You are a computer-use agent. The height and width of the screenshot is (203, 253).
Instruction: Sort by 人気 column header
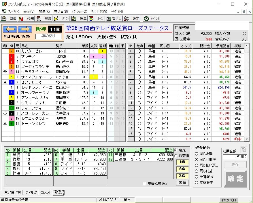[94, 46]
